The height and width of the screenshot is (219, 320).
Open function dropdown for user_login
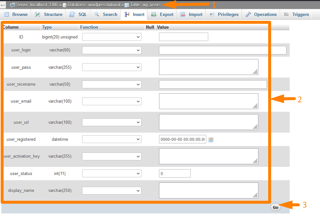112,50
